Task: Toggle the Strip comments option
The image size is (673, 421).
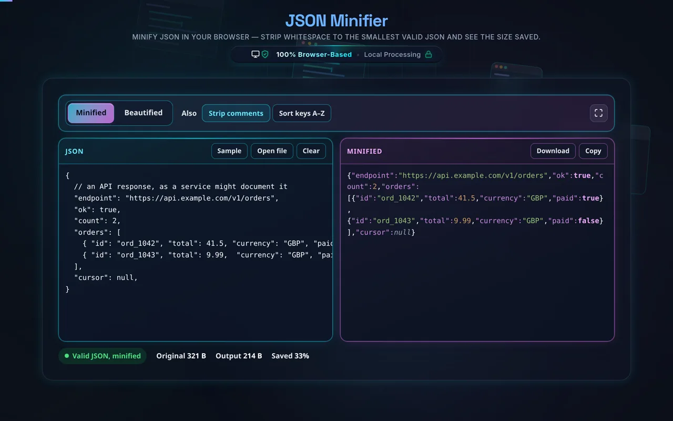Action: click(236, 113)
